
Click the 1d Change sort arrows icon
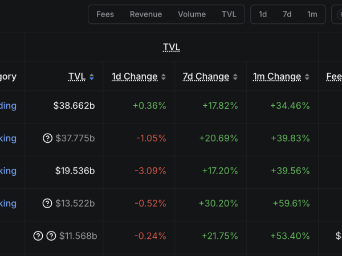click(x=164, y=77)
